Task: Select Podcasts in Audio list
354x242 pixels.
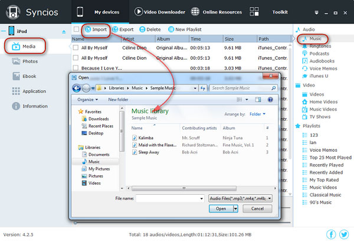Action: click(x=316, y=54)
